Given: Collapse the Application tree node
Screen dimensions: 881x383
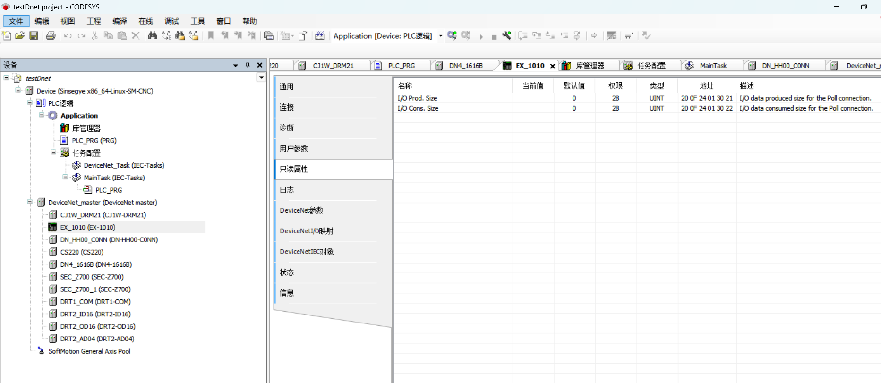Looking at the screenshot, I should pos(42,115).
